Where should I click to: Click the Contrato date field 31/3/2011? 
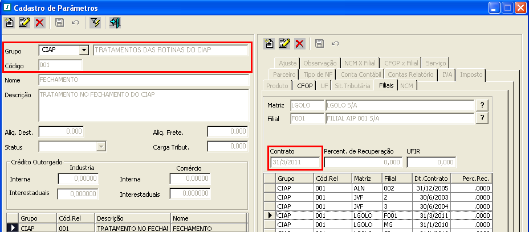[x=295, y=162]
